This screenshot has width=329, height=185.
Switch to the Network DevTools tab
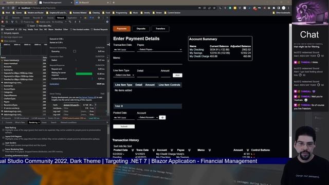click(x=61, y=18)
